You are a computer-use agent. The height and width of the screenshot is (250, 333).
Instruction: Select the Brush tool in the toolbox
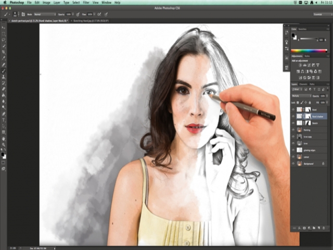tap(4, 71)
